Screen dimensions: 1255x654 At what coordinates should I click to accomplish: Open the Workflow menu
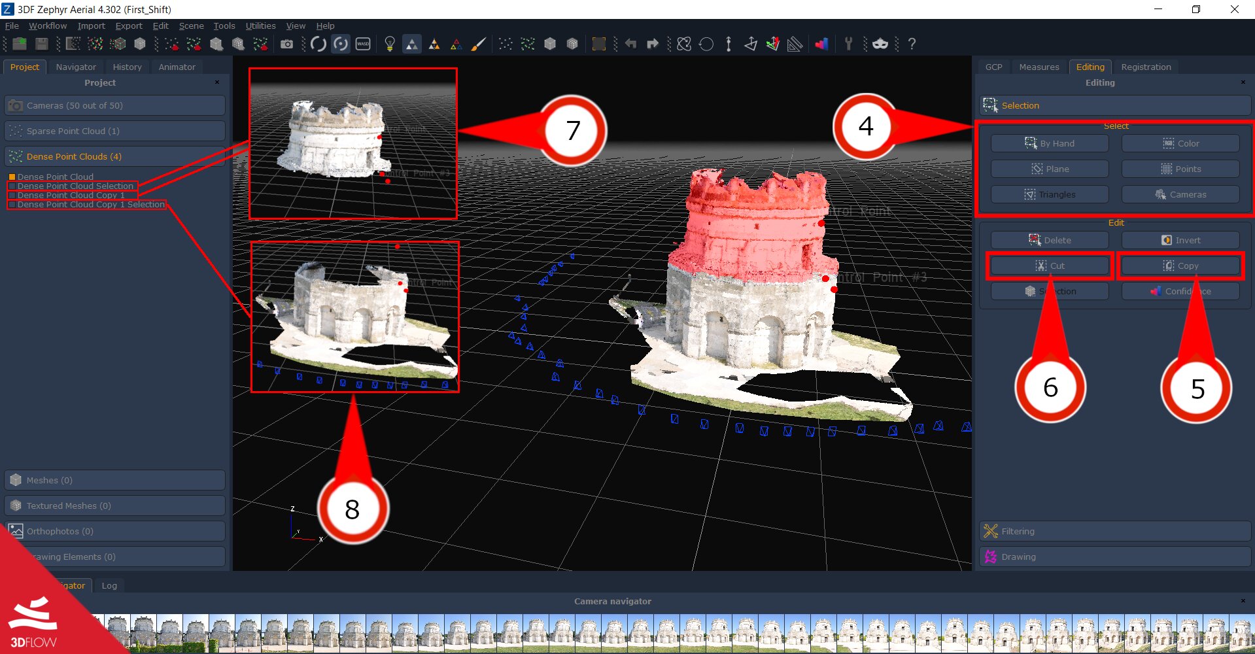(x=47, y=26)
